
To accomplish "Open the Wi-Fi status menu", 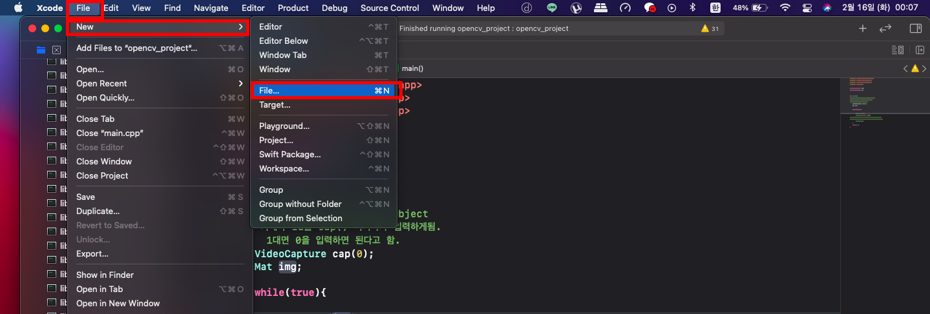I will point(785,8).
